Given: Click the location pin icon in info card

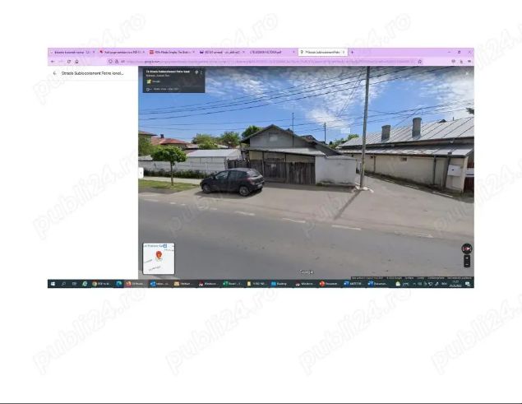Looking at the screenshot, I should point(196,72).
